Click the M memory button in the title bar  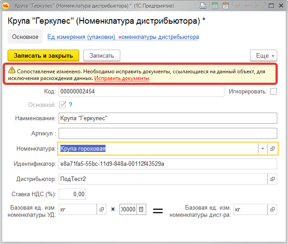(x=238, y=6)
